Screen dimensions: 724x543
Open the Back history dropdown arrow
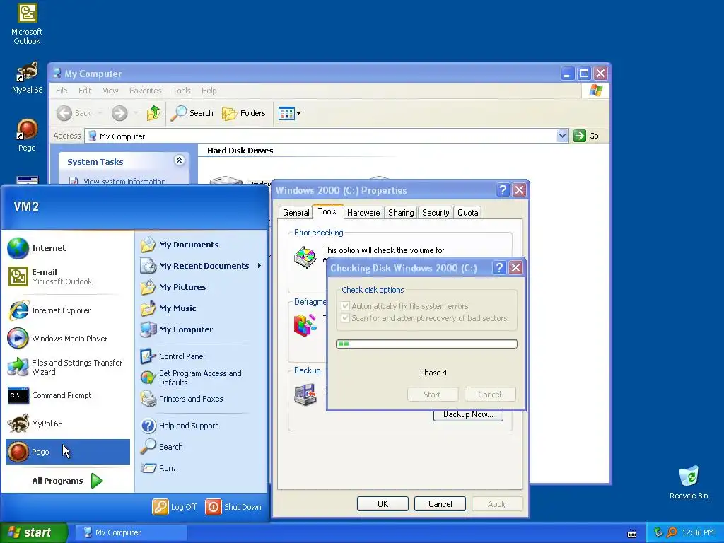pos(100,113)
